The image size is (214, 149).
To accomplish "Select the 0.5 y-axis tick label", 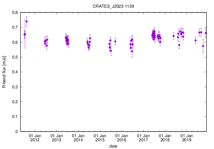I will [x=14, y=57].
